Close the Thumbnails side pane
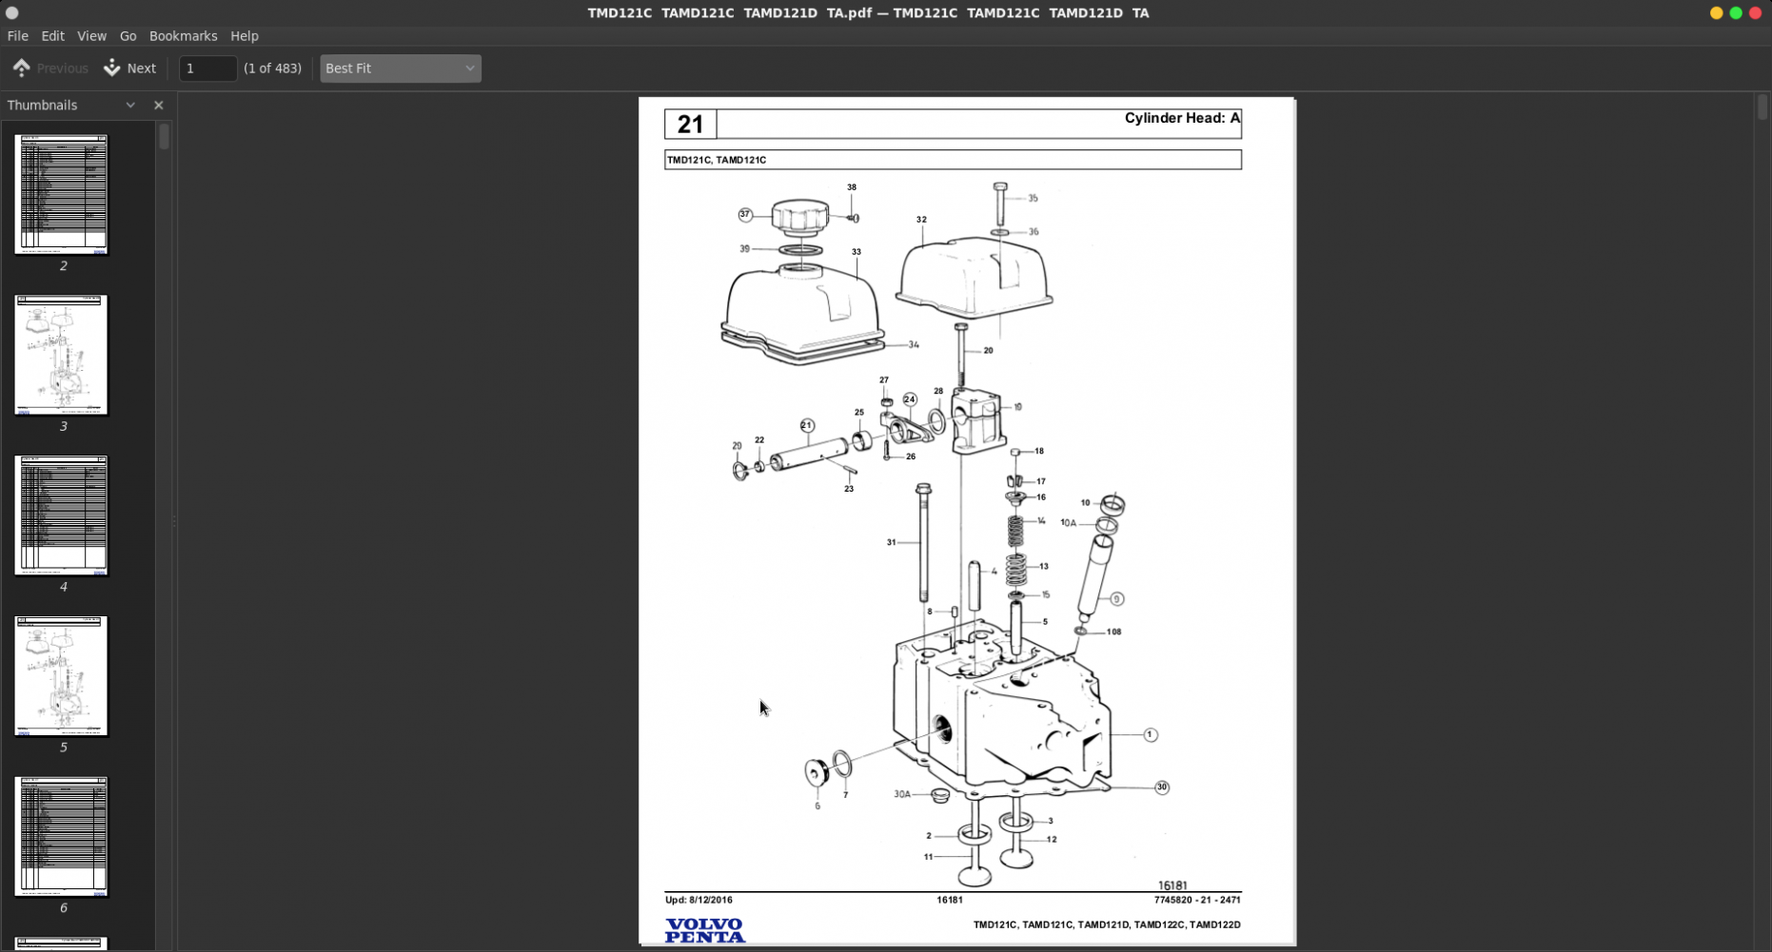 [158, 105]
